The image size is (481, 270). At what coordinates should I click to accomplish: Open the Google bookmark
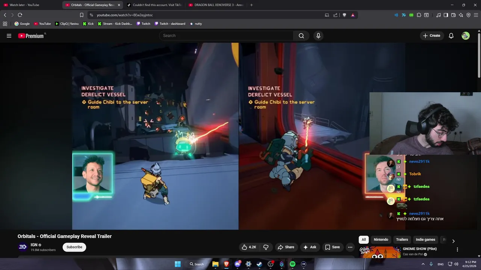tap(22, 24)
